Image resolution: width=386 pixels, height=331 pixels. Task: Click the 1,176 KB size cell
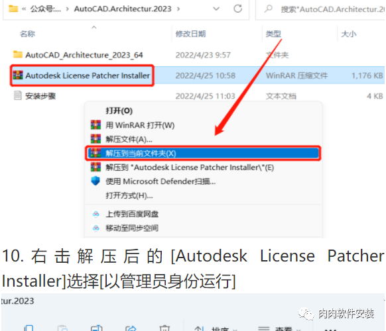click(x=367, y=75)
